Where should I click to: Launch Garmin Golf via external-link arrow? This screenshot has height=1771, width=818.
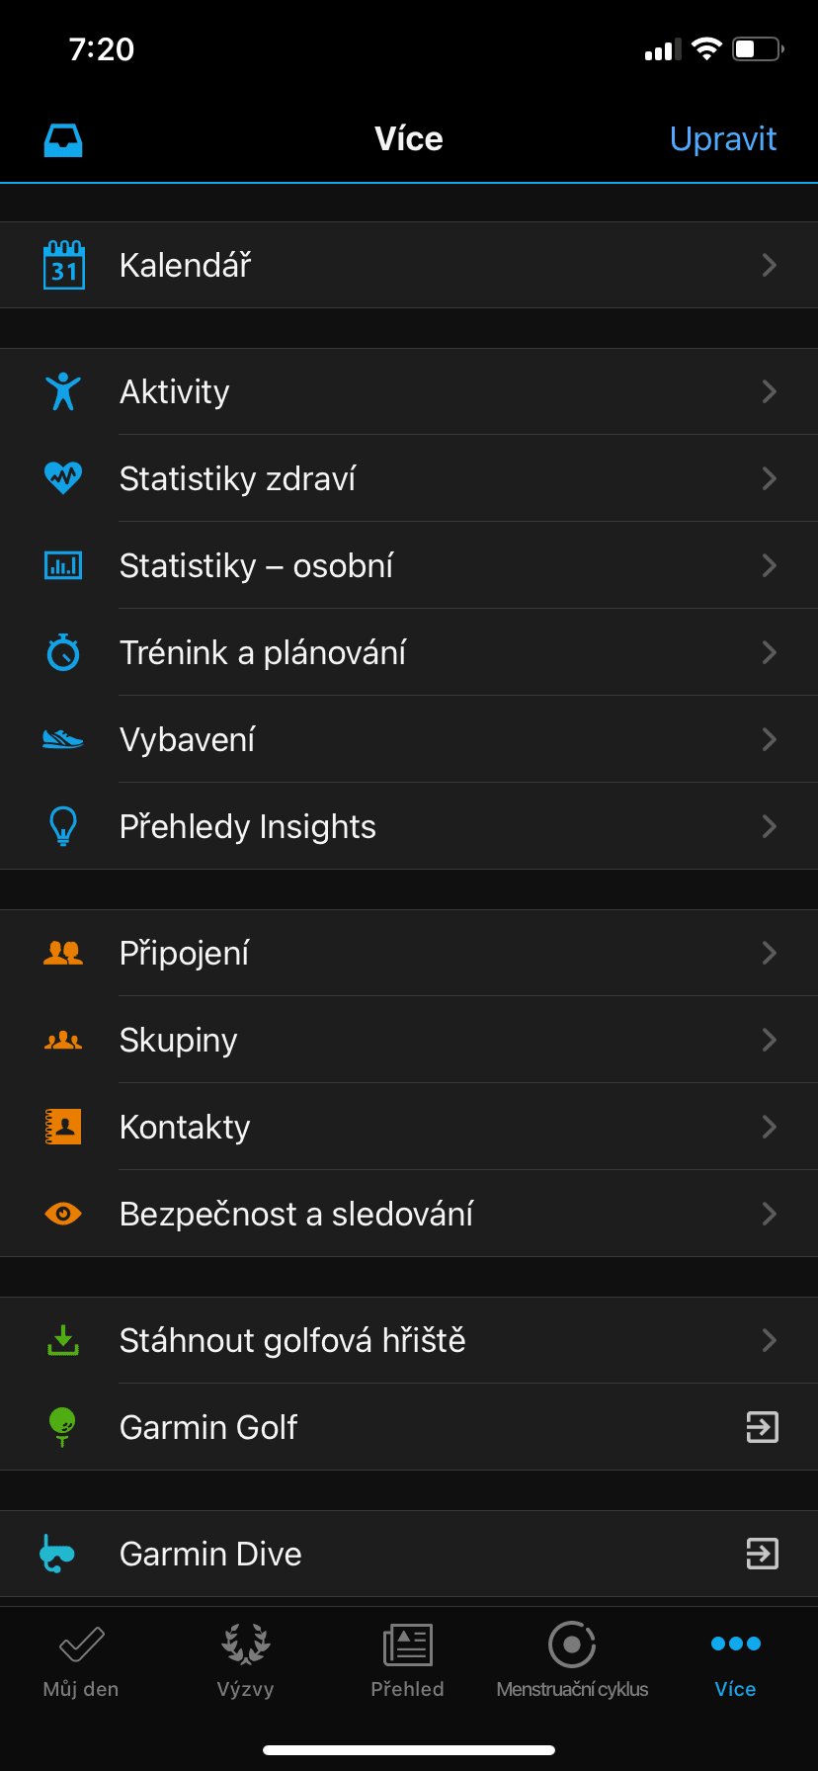(762, 1427)
